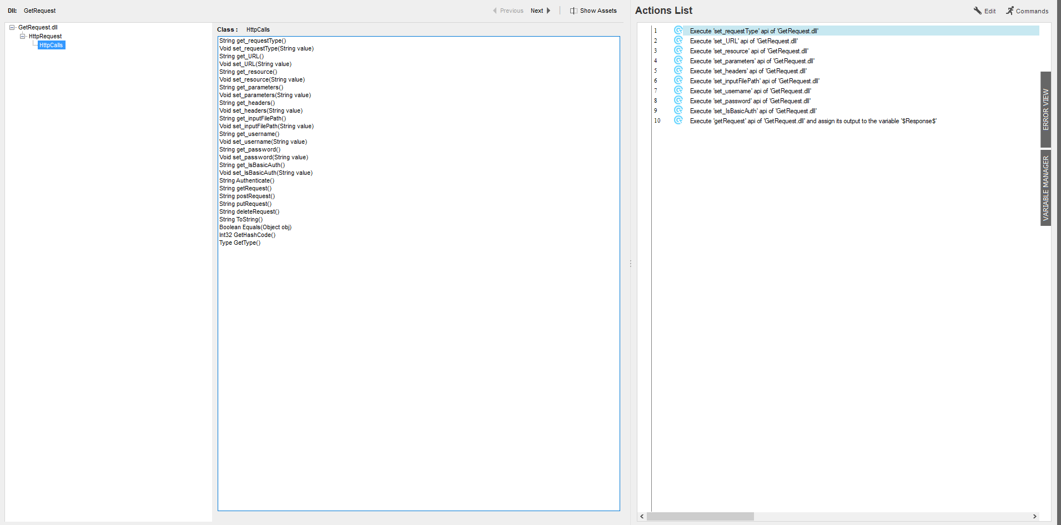This screenshot has height=525, width=1061.
Task: Click the scrollbar left arrow in Actions List
Action: pyautogui.click(x=642, y=516)
